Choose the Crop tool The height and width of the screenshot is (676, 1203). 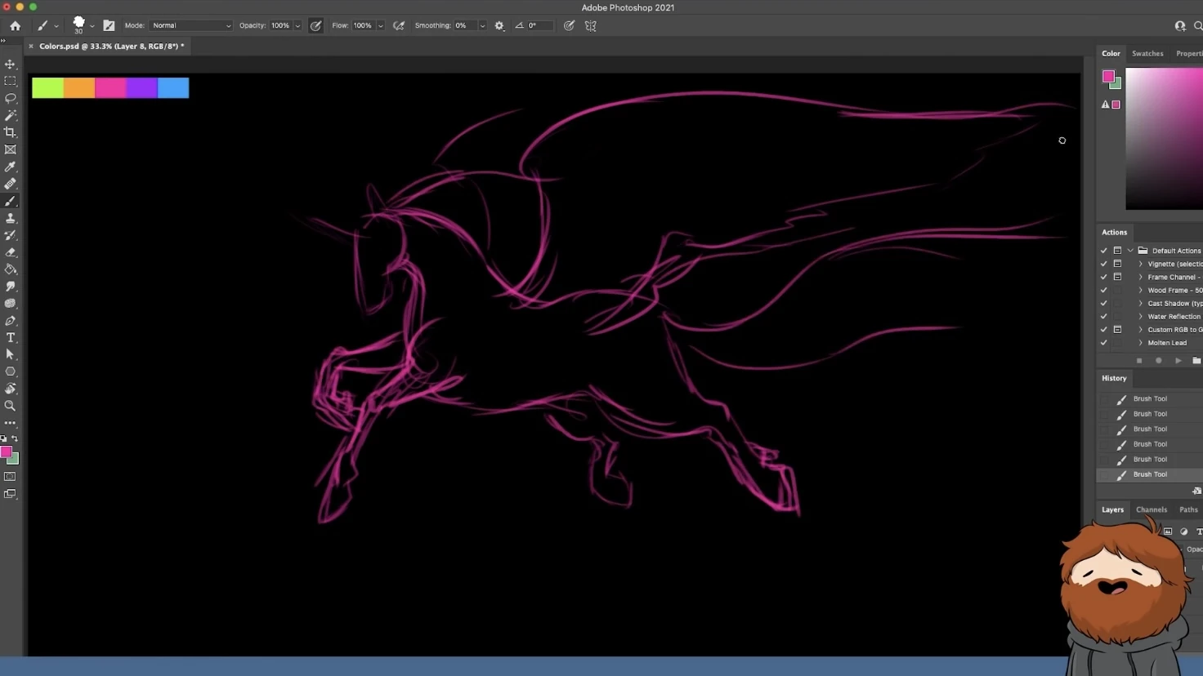[11, 132]
